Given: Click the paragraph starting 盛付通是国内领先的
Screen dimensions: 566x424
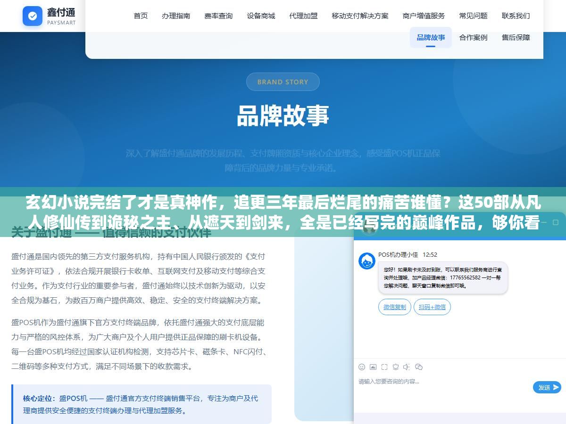Looking at the screenshot, I should (x=138, y=278).
